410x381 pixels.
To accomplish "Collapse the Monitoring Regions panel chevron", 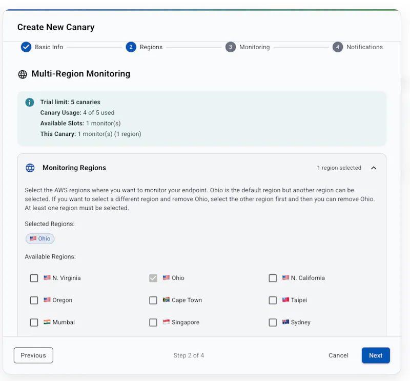I will 374,168.
